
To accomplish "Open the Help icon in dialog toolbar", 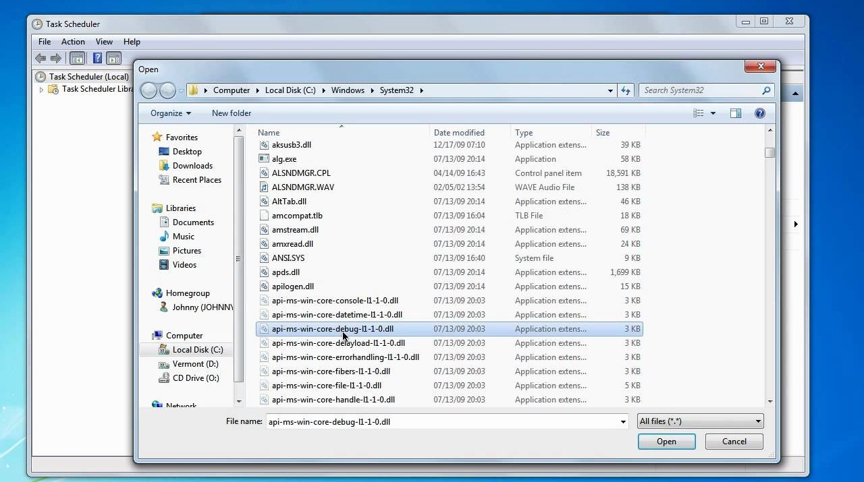I will click(x=759, y=113).
